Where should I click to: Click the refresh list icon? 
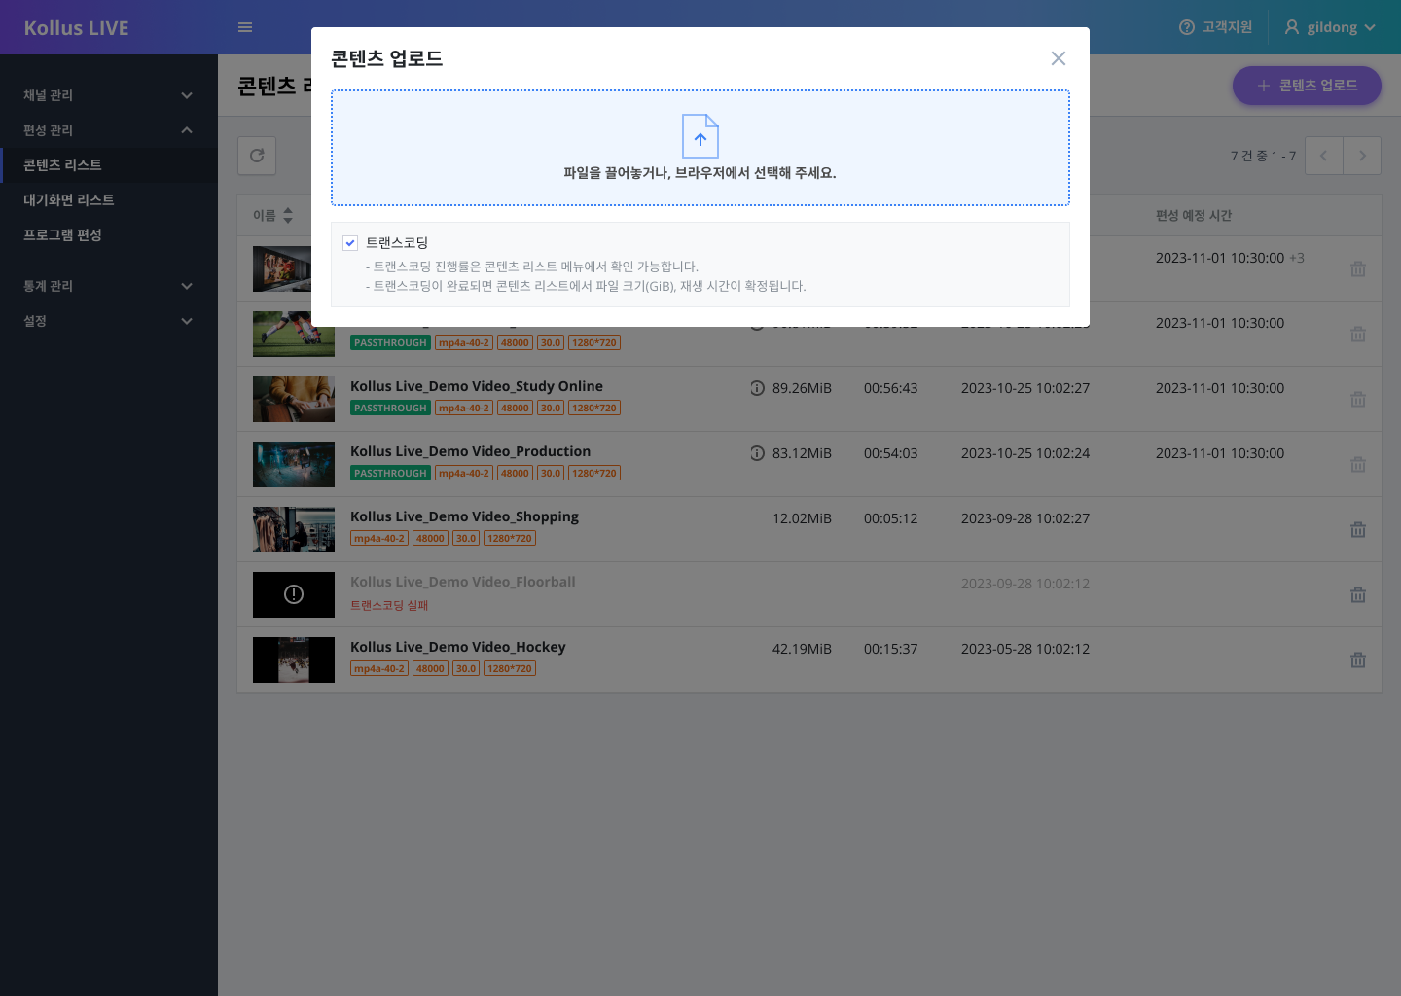pos(257,156)
